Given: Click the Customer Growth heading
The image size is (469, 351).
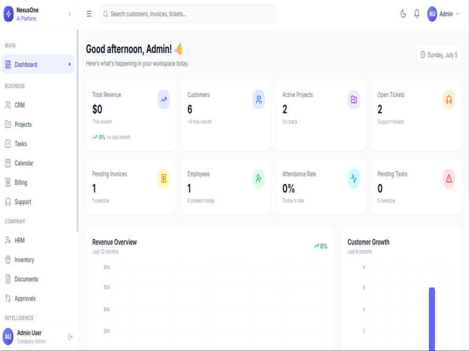Looking at the screenshot, I should pos(369,242).
